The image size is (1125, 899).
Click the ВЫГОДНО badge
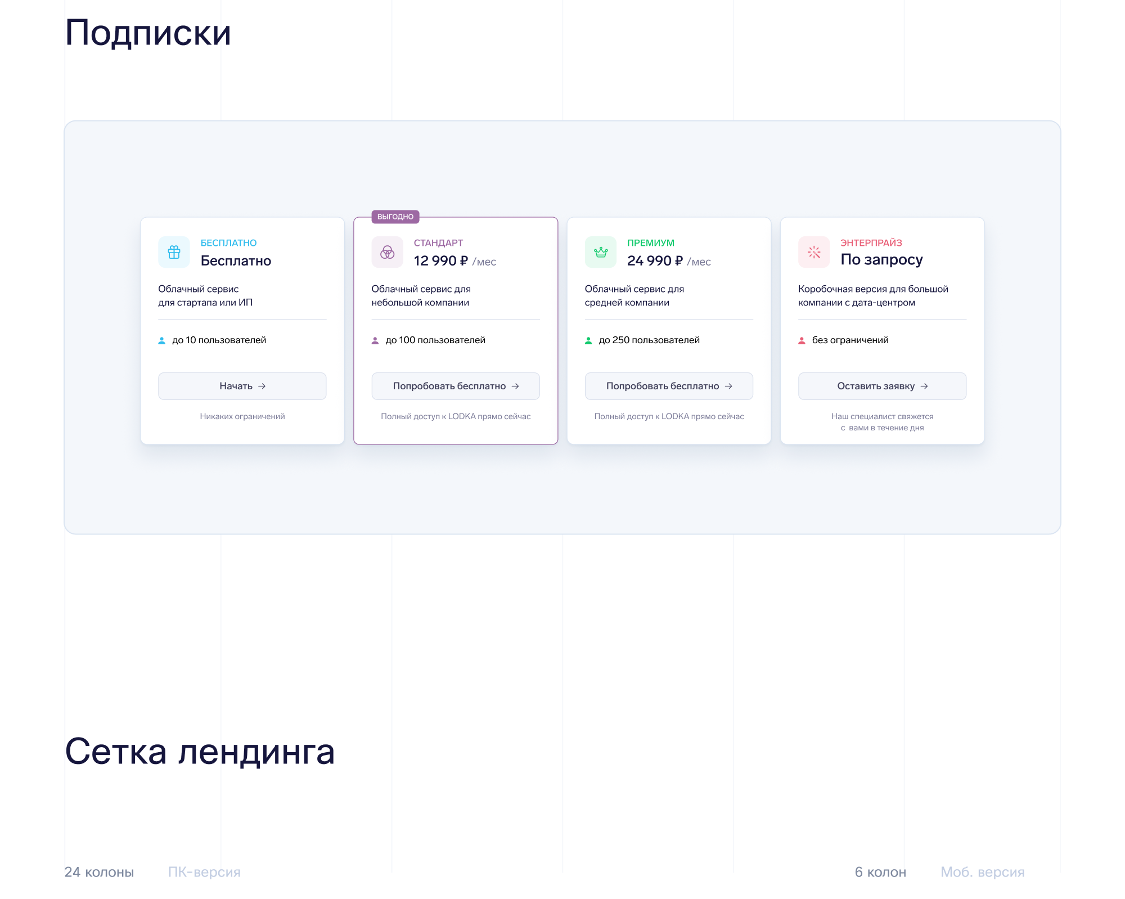pos(395,217)
